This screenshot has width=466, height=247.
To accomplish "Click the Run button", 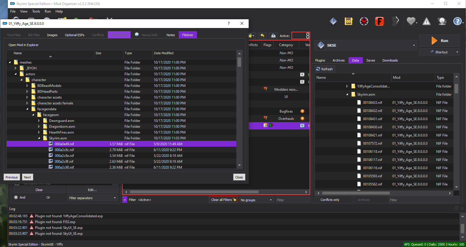I will click(439, 41).
